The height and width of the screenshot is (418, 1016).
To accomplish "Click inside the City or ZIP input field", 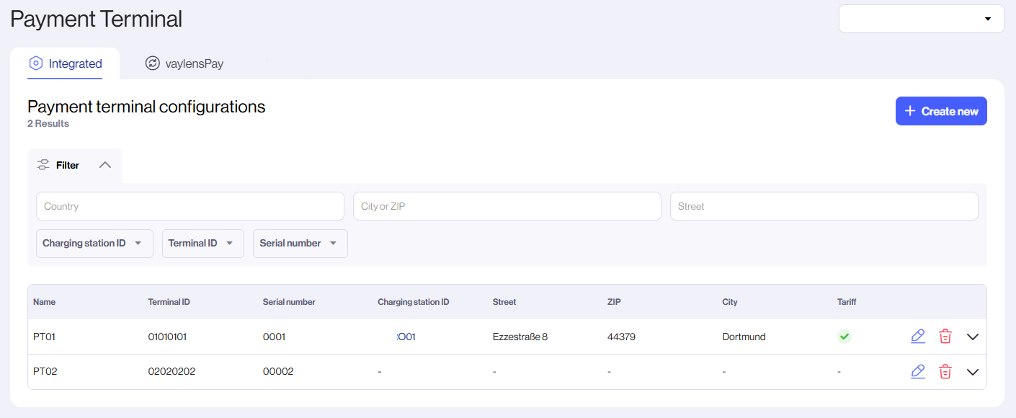I will (x=507, y=206).
